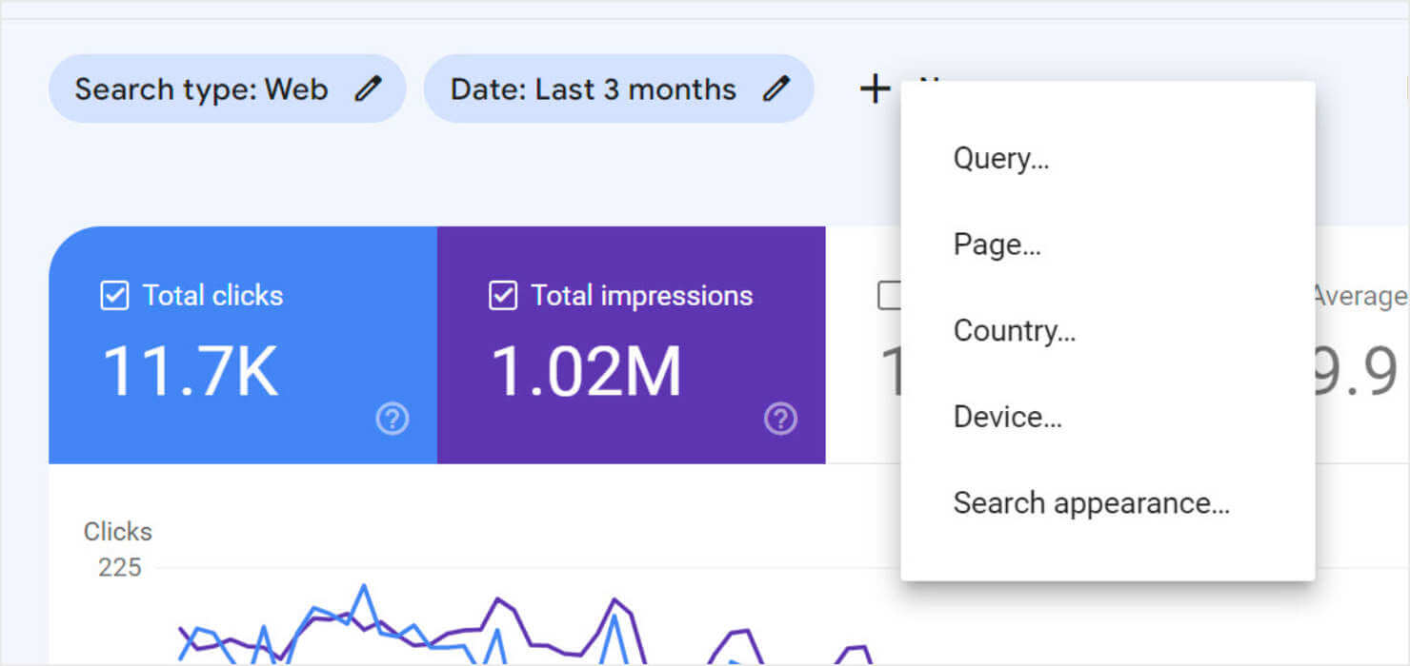1410x666 pixels.
Task: Enable the partially hidden third metric checkbox
Action: pyautogui.click(x=891, y=296)
